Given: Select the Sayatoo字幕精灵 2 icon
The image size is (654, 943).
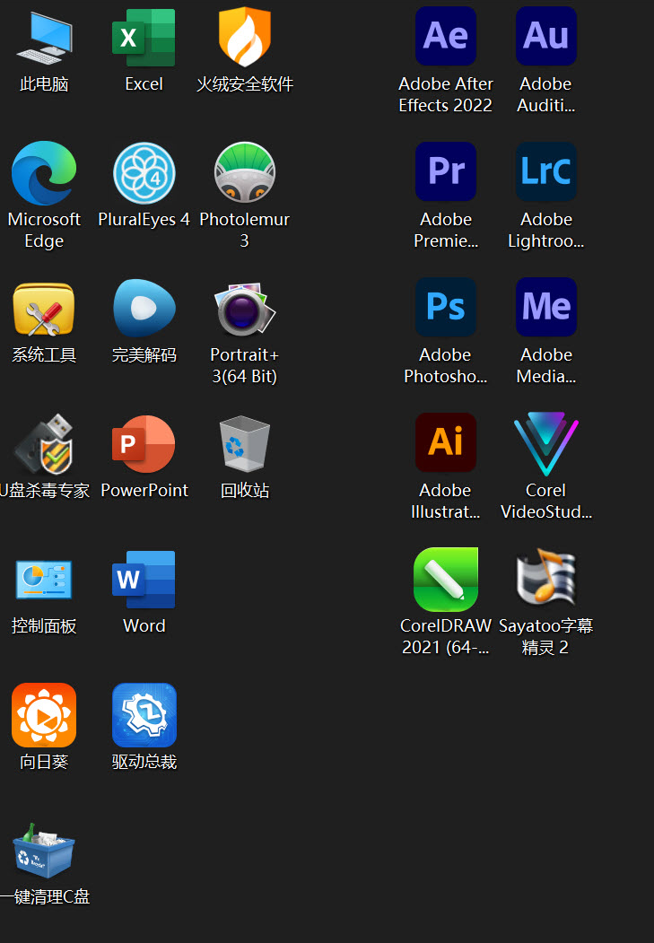Looking at the screenshot, I should (545, 577).
